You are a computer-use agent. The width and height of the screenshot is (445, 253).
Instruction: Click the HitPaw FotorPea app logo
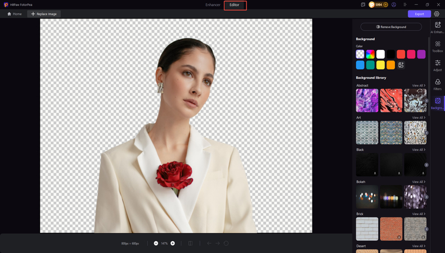(x=6, y=4)
